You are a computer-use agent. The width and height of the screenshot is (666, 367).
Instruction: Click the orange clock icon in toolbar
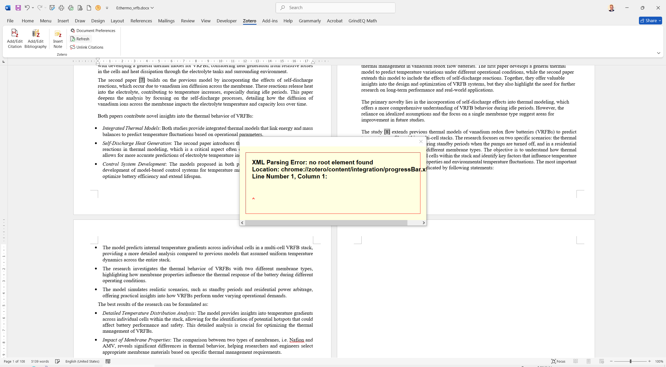pyautogui.click(x=98, y=8)
